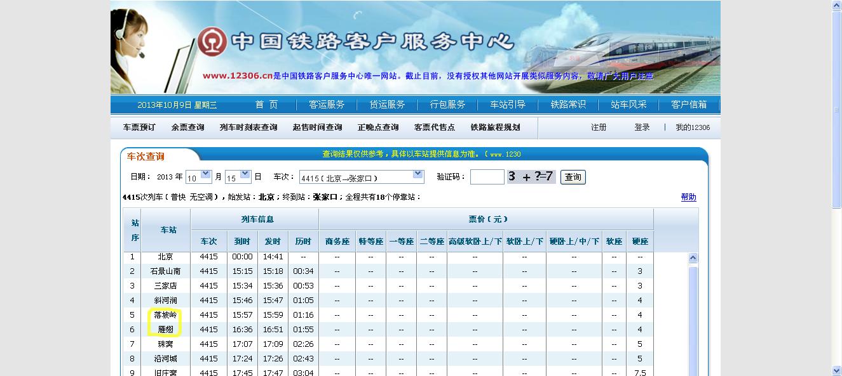Image resolution: width=842 pixels, height=376 pixels.
Task: Click the captcha image 3 + ?=7
Action: point(531,177)
